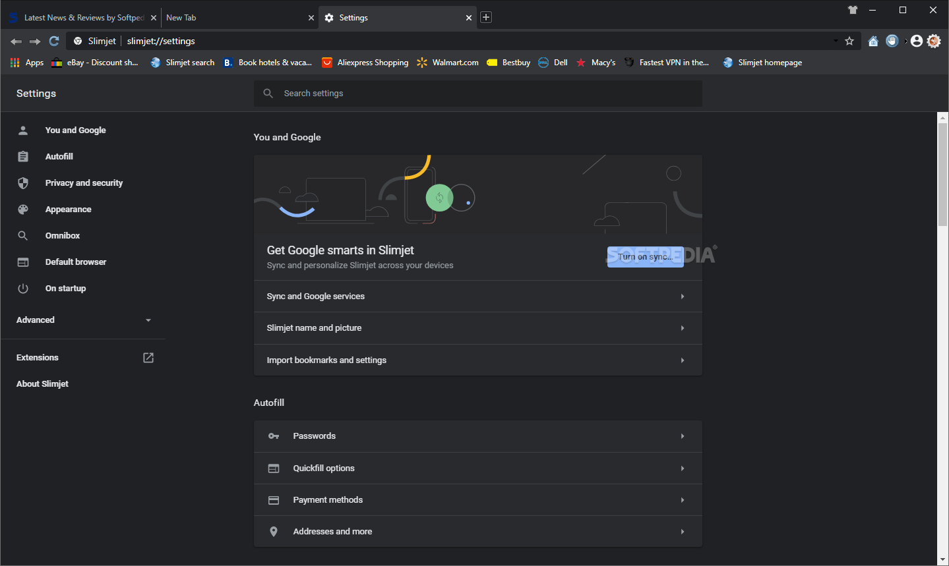
Task: Expand hidden toolbar icons arrow
Action: coord(905,41)
